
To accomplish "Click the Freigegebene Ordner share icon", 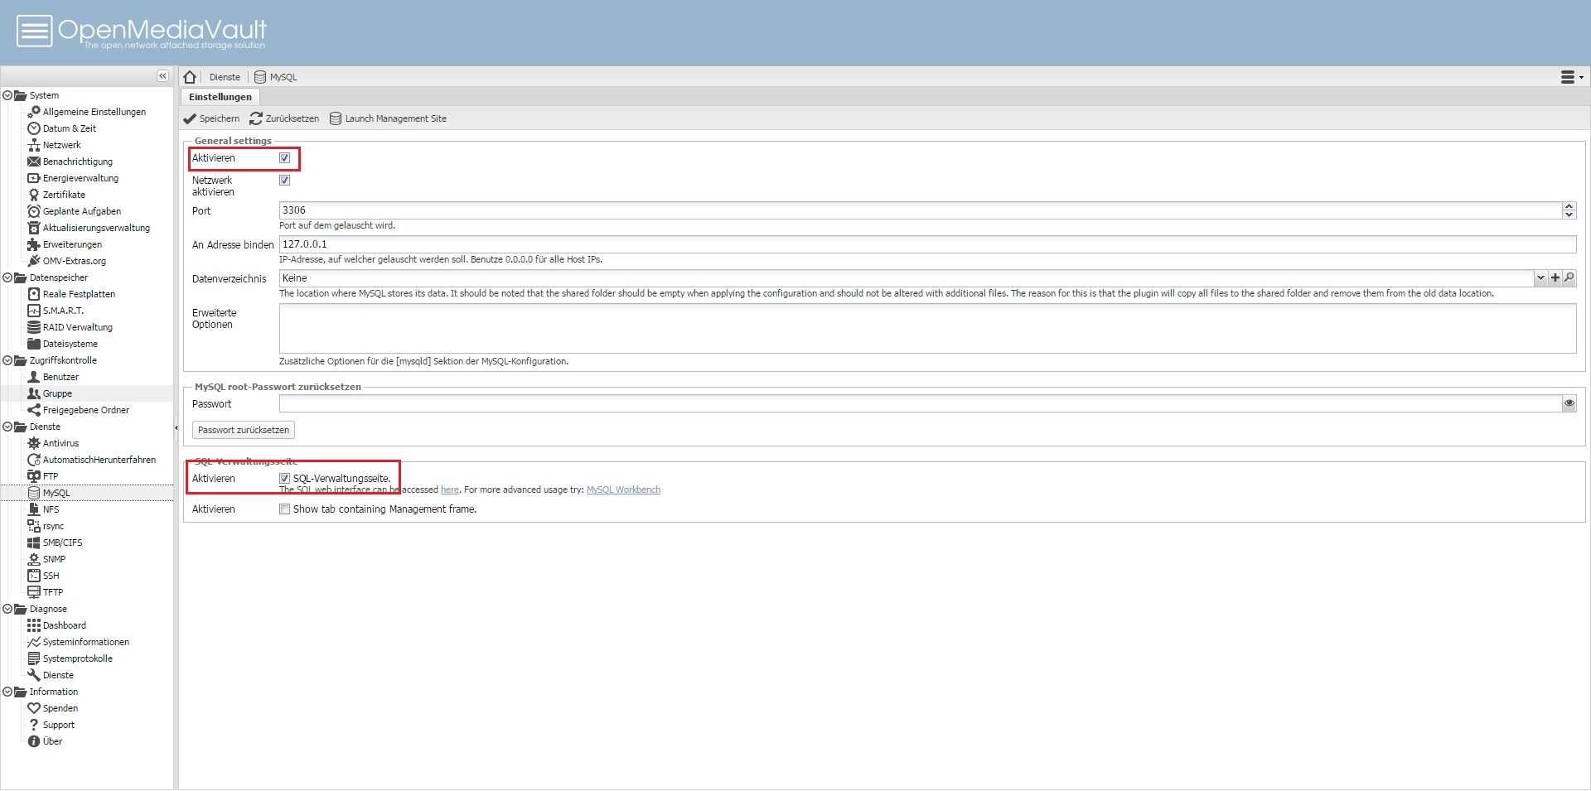I will pos(34,410).
